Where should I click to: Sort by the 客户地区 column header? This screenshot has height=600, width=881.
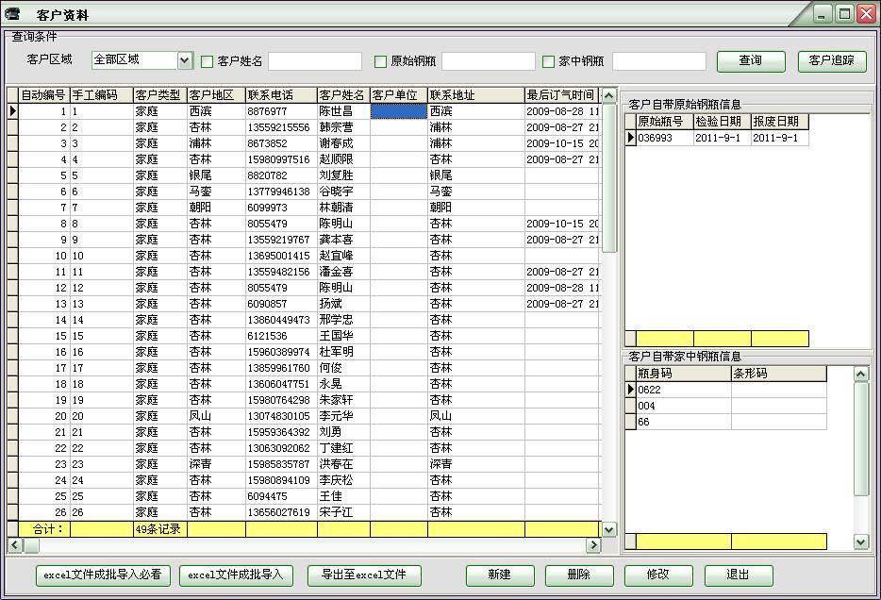216,95
